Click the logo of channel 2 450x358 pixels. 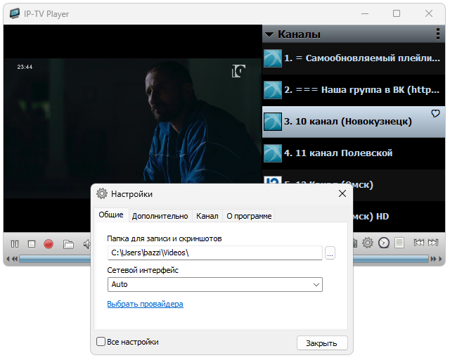(x=273, y=90)
